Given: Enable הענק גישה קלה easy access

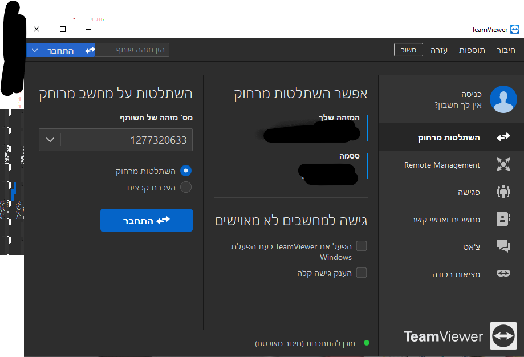Looking at the screenshot, I should click(363, 273).
